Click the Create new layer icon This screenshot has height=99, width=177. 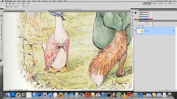172,90
